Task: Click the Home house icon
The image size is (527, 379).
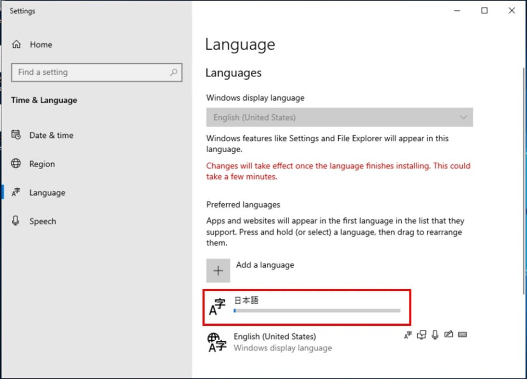Action: pyautogui.click(x=16, y=44)
